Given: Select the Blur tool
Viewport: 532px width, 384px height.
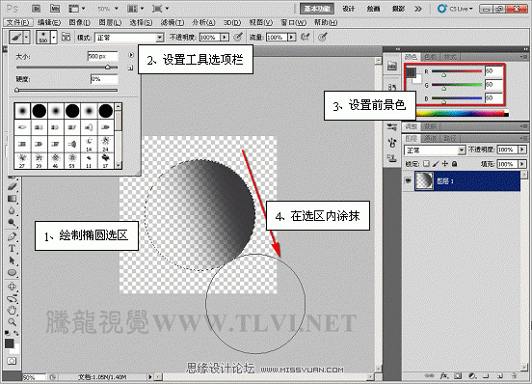Looking at the screenshot, I should [x=12, y=210].
